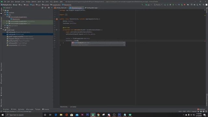The image size is (208, 117).
Task: Open Google Chrome from taskbar
Action: point(98,115)
